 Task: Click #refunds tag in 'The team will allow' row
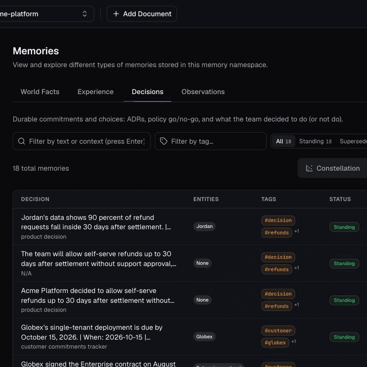(277, 269)
